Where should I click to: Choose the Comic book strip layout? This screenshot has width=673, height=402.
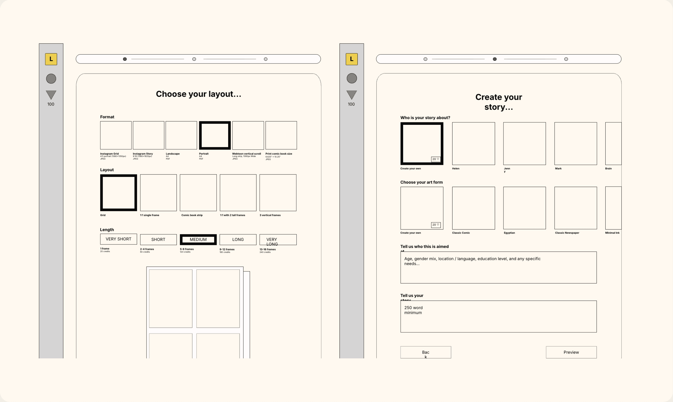198,193
